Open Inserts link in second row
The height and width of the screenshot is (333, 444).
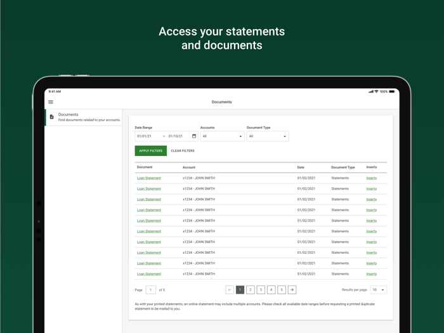click(372, 188)
